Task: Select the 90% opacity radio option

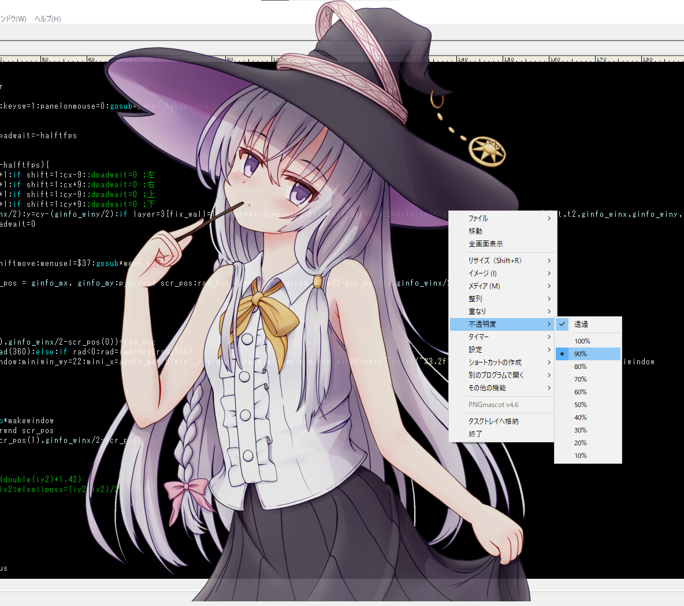Action: tap(588, 354)
